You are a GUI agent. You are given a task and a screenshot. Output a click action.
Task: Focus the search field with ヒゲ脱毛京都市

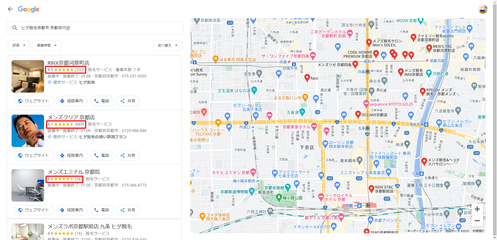[x=95, y=28]
